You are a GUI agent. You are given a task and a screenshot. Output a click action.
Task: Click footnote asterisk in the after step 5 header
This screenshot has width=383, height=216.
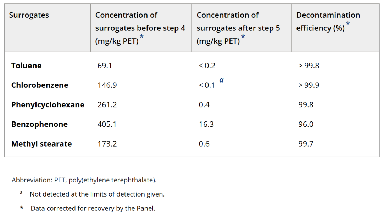tap(243, 37)
